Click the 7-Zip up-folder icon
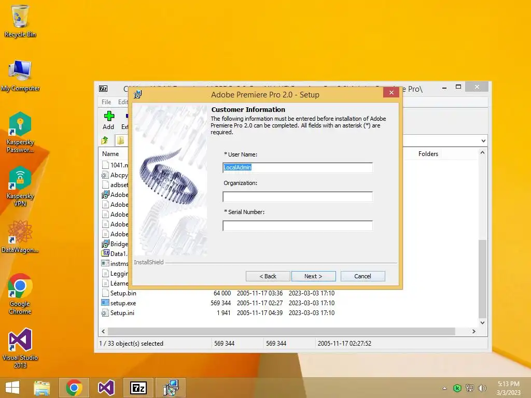This screenshot has width=531, height=398. 105,140
